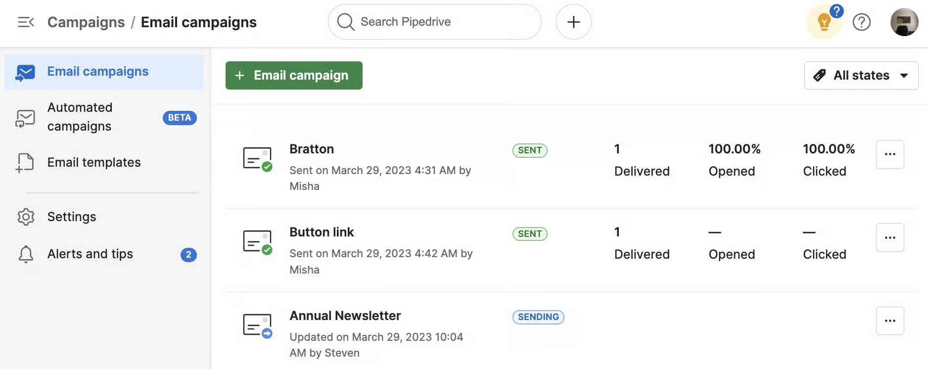Viewport: 928px width, 369px height.
Task: Open options menu for Bratton campaign
Action: (x=890, y=154)
